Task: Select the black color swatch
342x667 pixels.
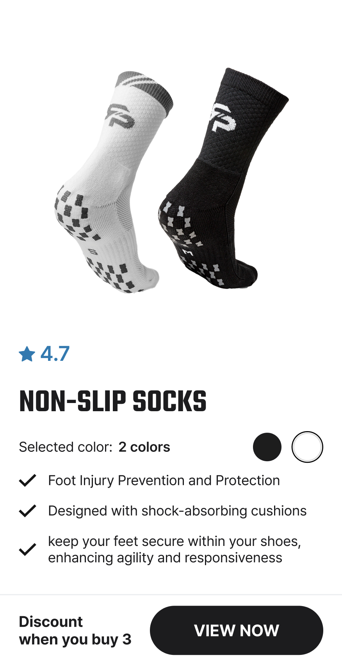Action: click(267, 447)
